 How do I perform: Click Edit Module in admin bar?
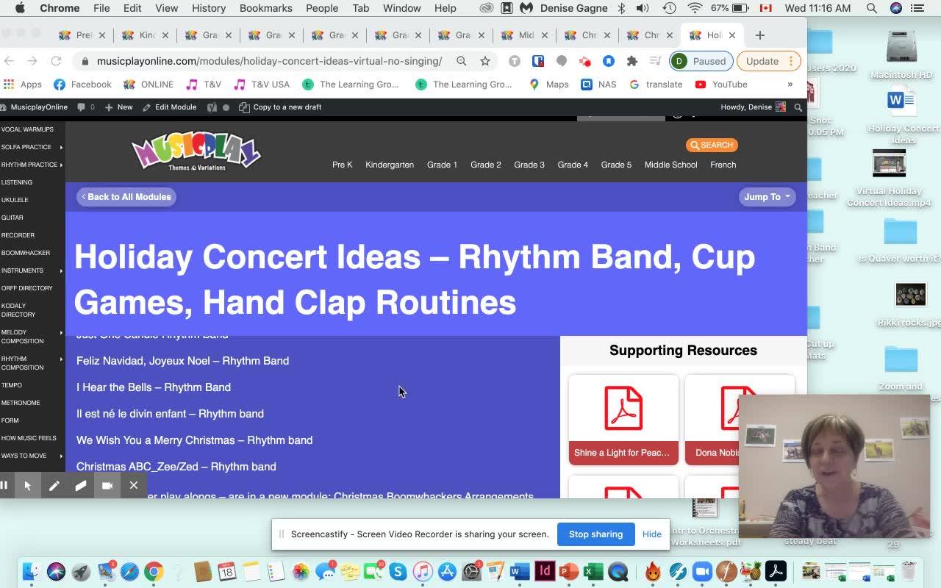[x=170, y=107]
